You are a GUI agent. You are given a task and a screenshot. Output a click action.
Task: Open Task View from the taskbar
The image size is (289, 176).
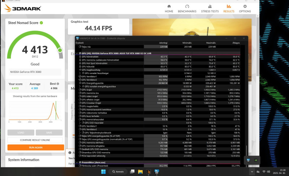[132, 172]
